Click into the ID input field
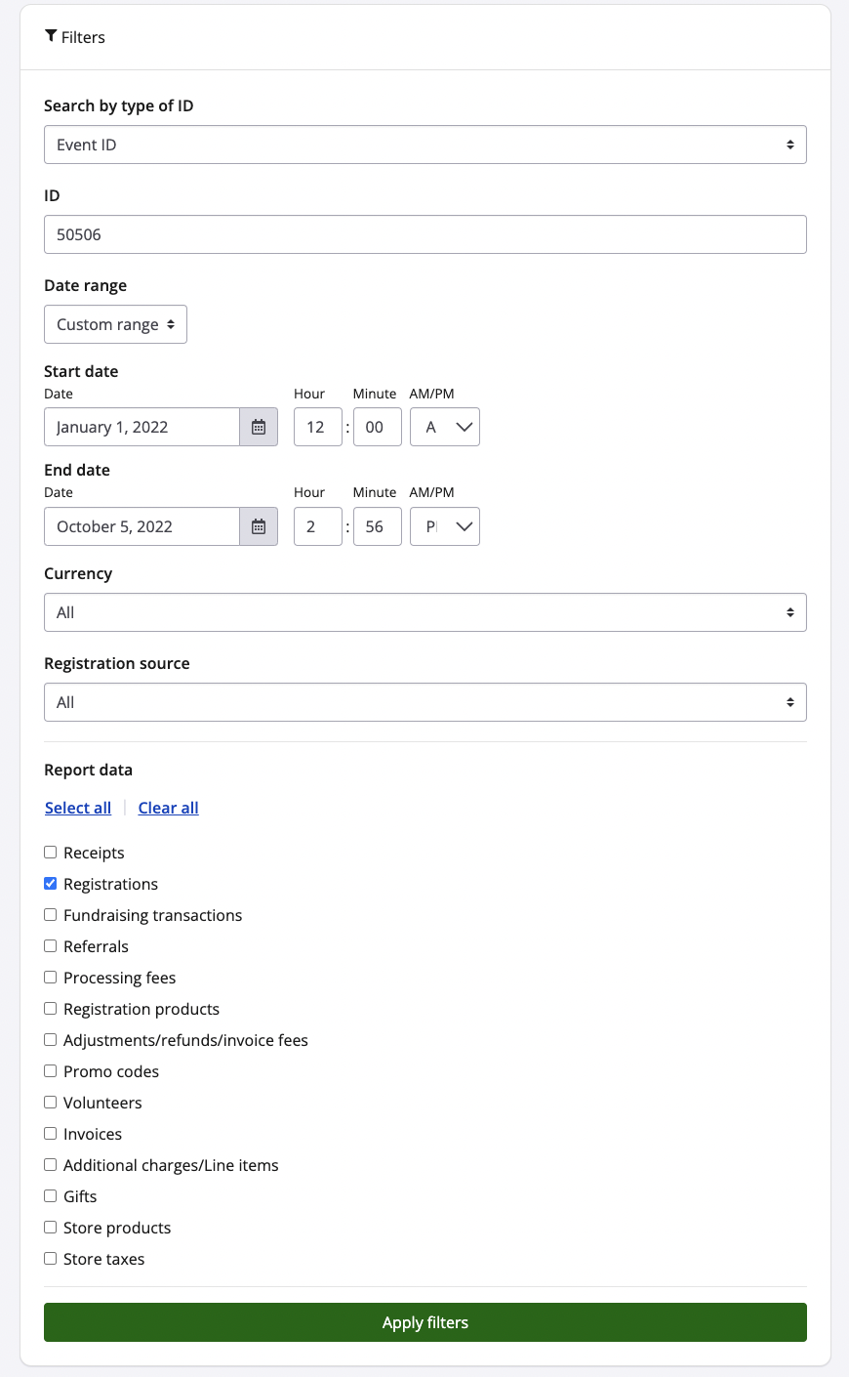Viewport: 849px width, 1377px height. [424, 234]
